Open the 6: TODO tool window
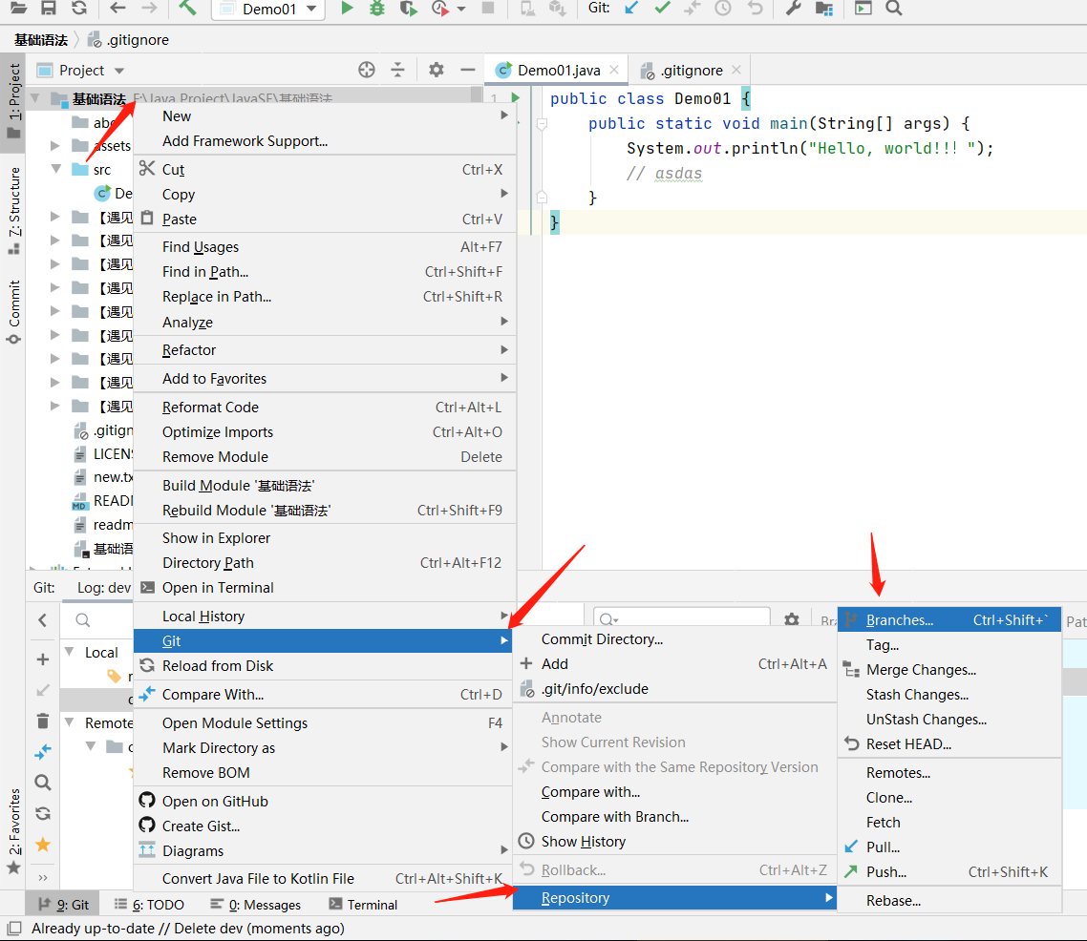The height and width of the screenshot is (941, 1087). click(x=149, y=905)
